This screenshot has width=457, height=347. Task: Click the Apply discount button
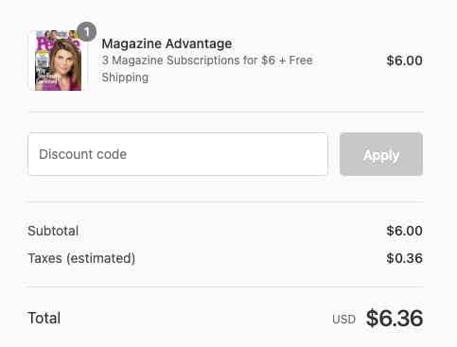381,154
